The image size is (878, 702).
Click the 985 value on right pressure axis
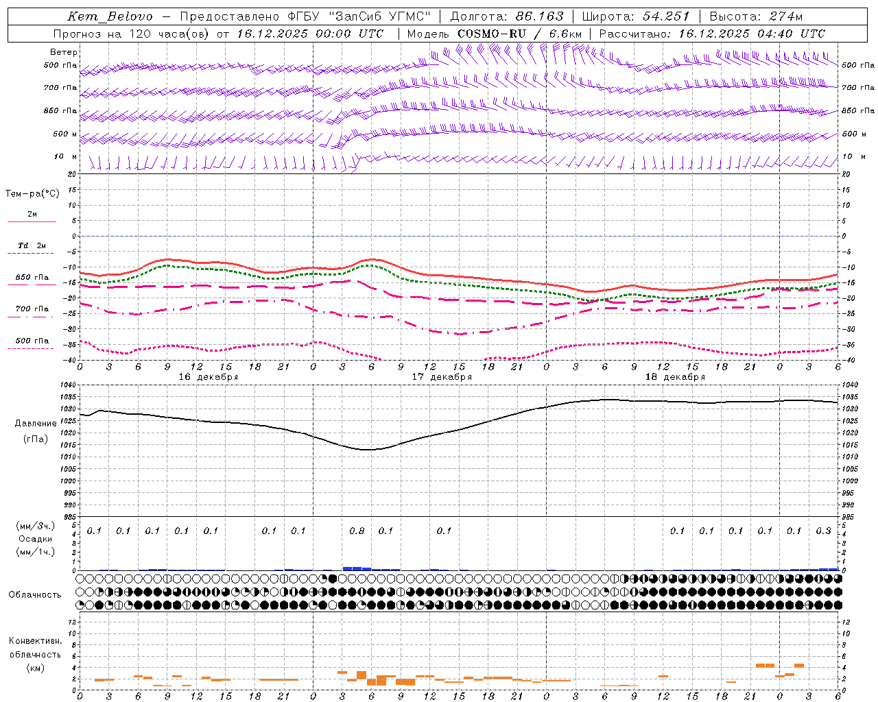click(x=849, y=517)
